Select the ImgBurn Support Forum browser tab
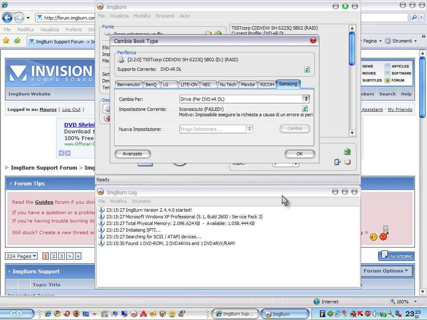 coord(62,42)
